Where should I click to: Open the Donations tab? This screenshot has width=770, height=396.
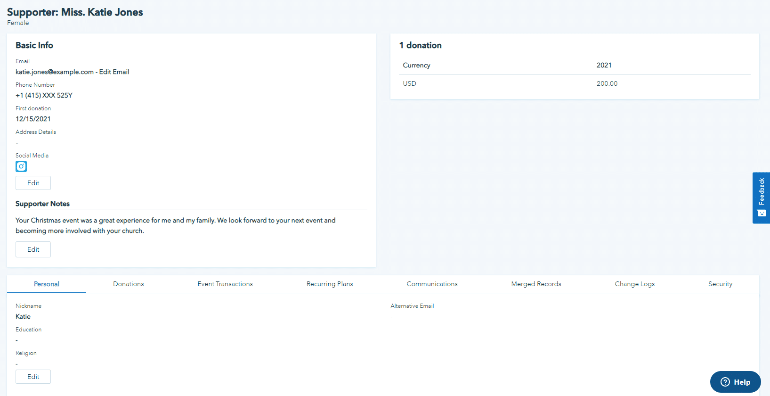pyautogui.click(x=129, y=284)
